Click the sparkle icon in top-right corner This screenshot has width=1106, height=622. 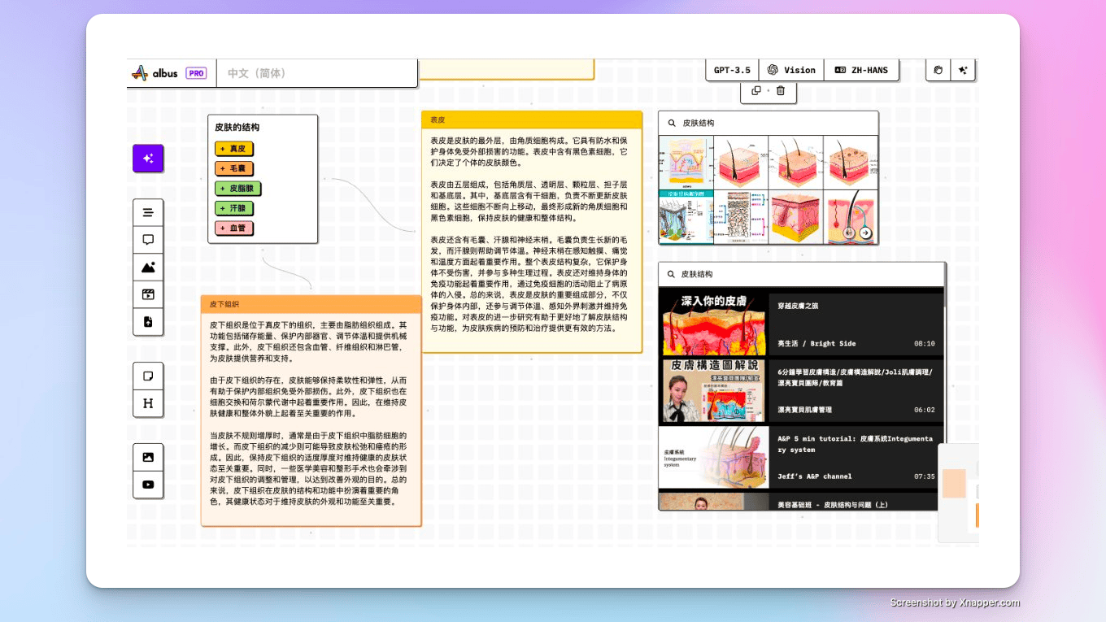pyautogui.click(x=963, y=71)
